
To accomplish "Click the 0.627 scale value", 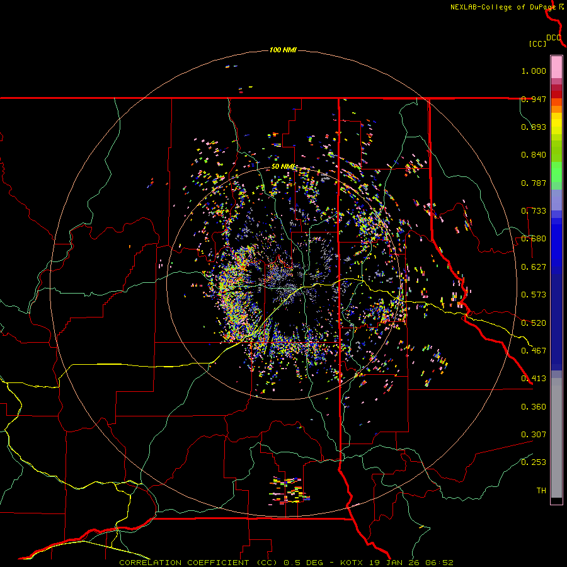I will coord(534,267).
